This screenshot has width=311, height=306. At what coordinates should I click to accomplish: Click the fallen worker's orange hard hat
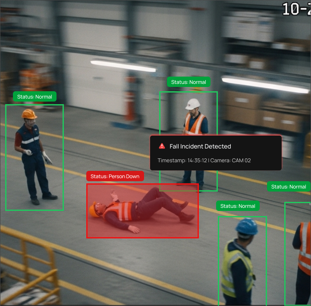pyautogui.click(x=93, y=210)
